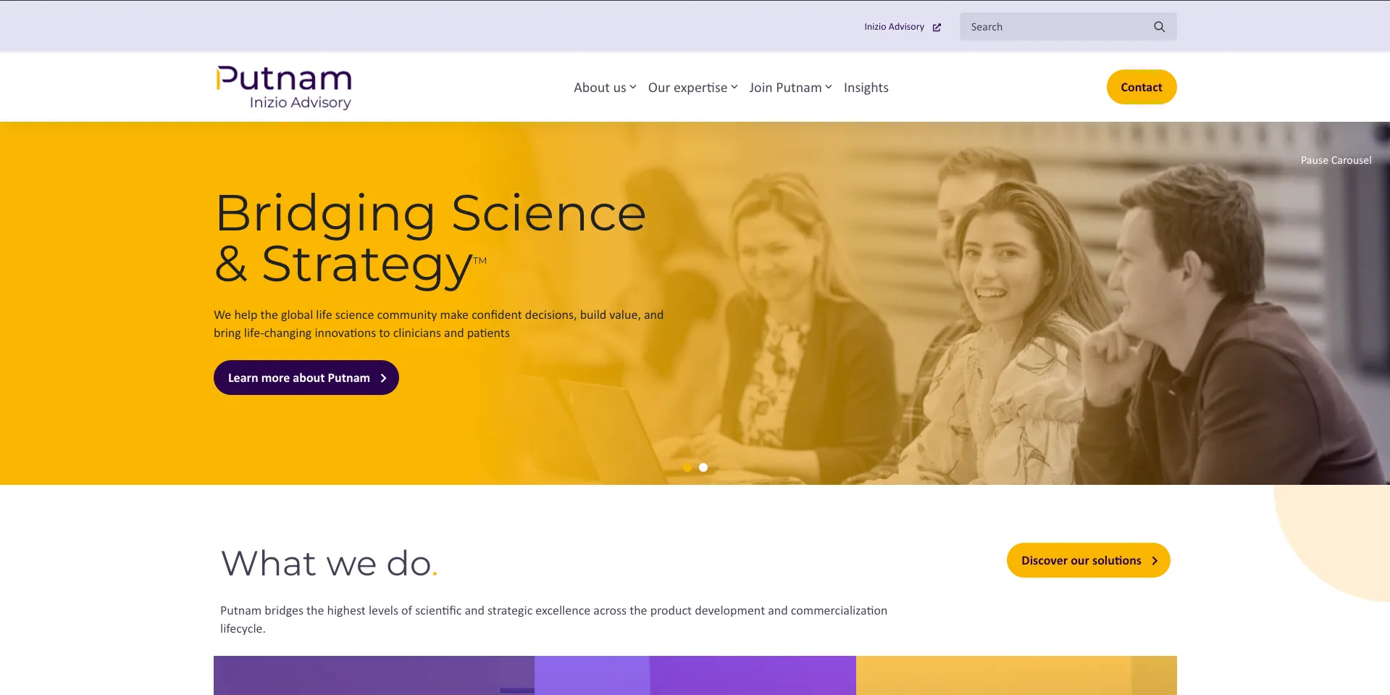
Task: Select the first yellow carousel dot
Action: point(687,467)
